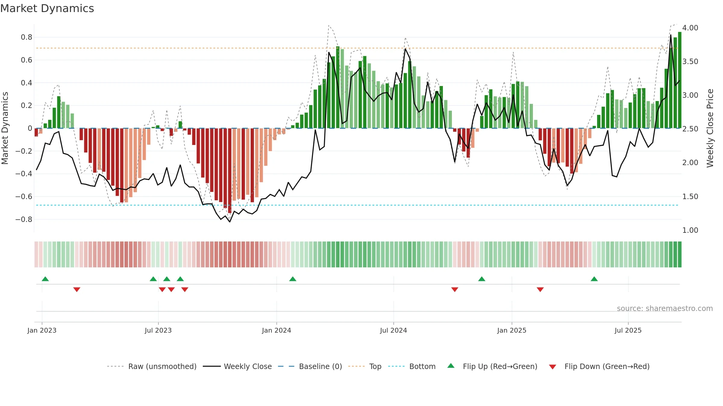Click the −0.8 left axis tick label
Viewport: 723px width, 406px height.
pyautogui.click(x=24, y=219)
